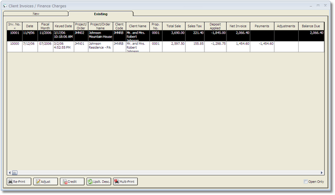Click the Project/Order Name column header
Screen dimensions: 335x195
tap(100, 26)
